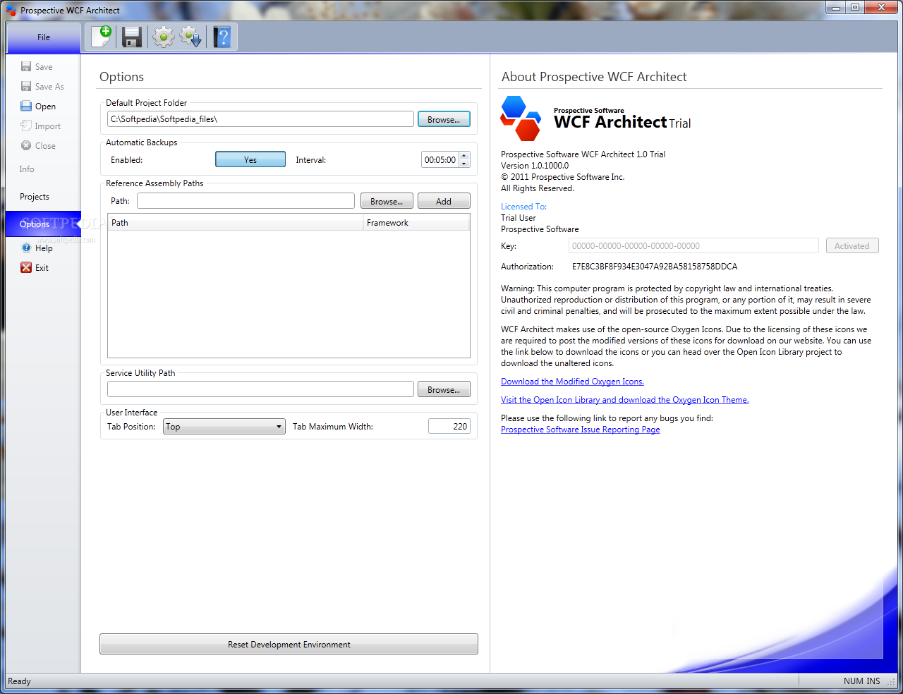
Task: Click the Import sidebar item
Action: point(40,126)
